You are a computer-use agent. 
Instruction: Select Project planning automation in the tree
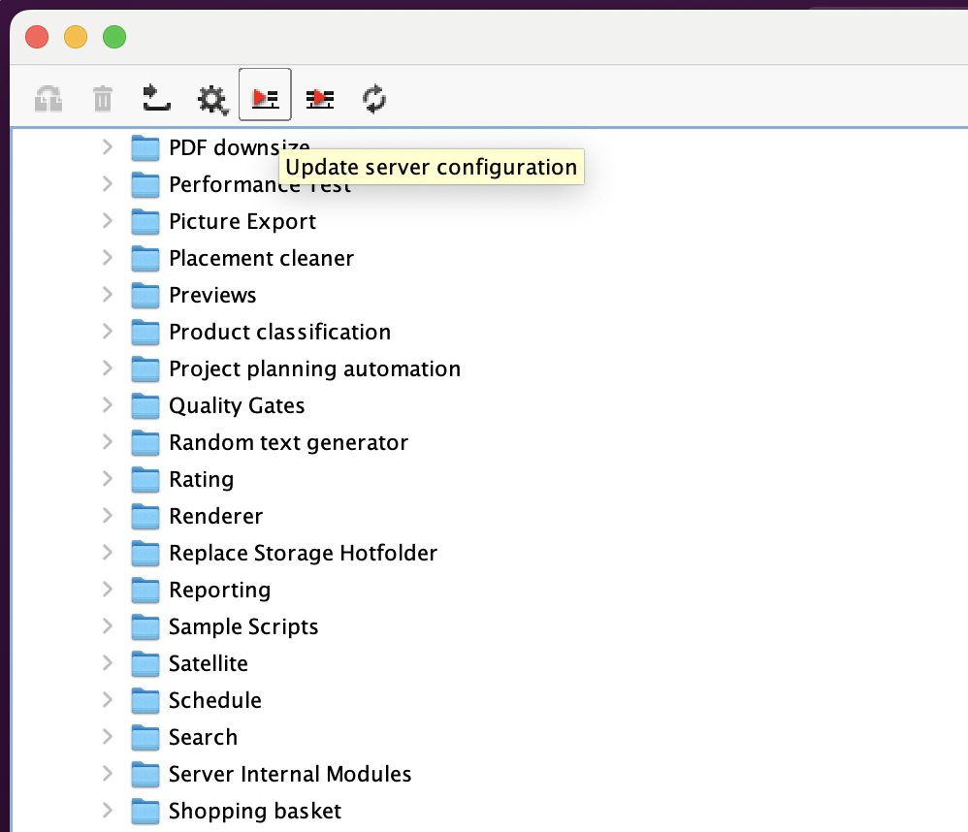pos(314,368)
